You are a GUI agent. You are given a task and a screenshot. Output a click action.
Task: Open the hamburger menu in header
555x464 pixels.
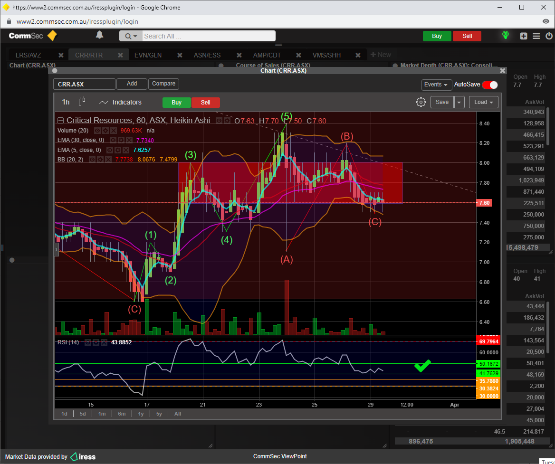pyautogui.click(x=536, y=36)
